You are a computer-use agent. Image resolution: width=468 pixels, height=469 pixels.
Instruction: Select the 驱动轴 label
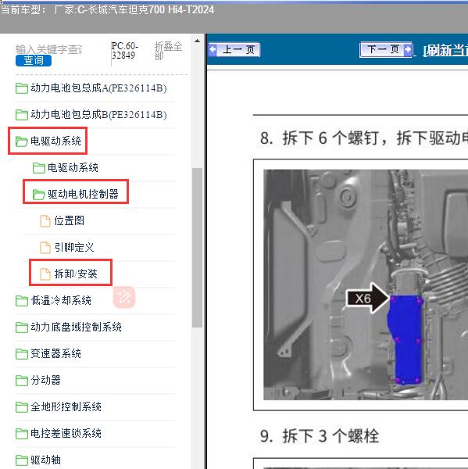46,460
